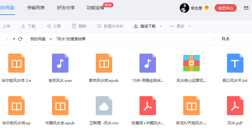Open the 斩龙IV天地风水 ebook icon
Image resolution: width=252 pixels, height=138 pixels.
click(x=191, y=106)
